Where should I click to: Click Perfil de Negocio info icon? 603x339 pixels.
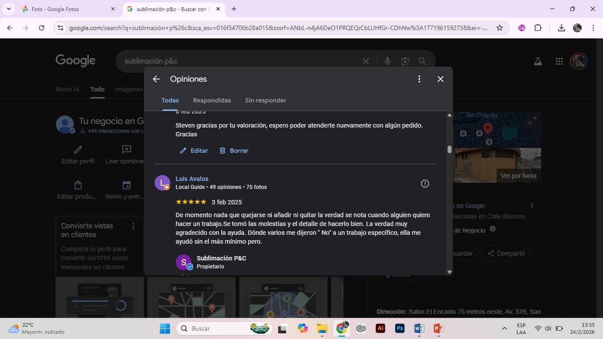[493, 229]
